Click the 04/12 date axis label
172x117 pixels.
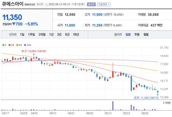[x=53, y=113]
